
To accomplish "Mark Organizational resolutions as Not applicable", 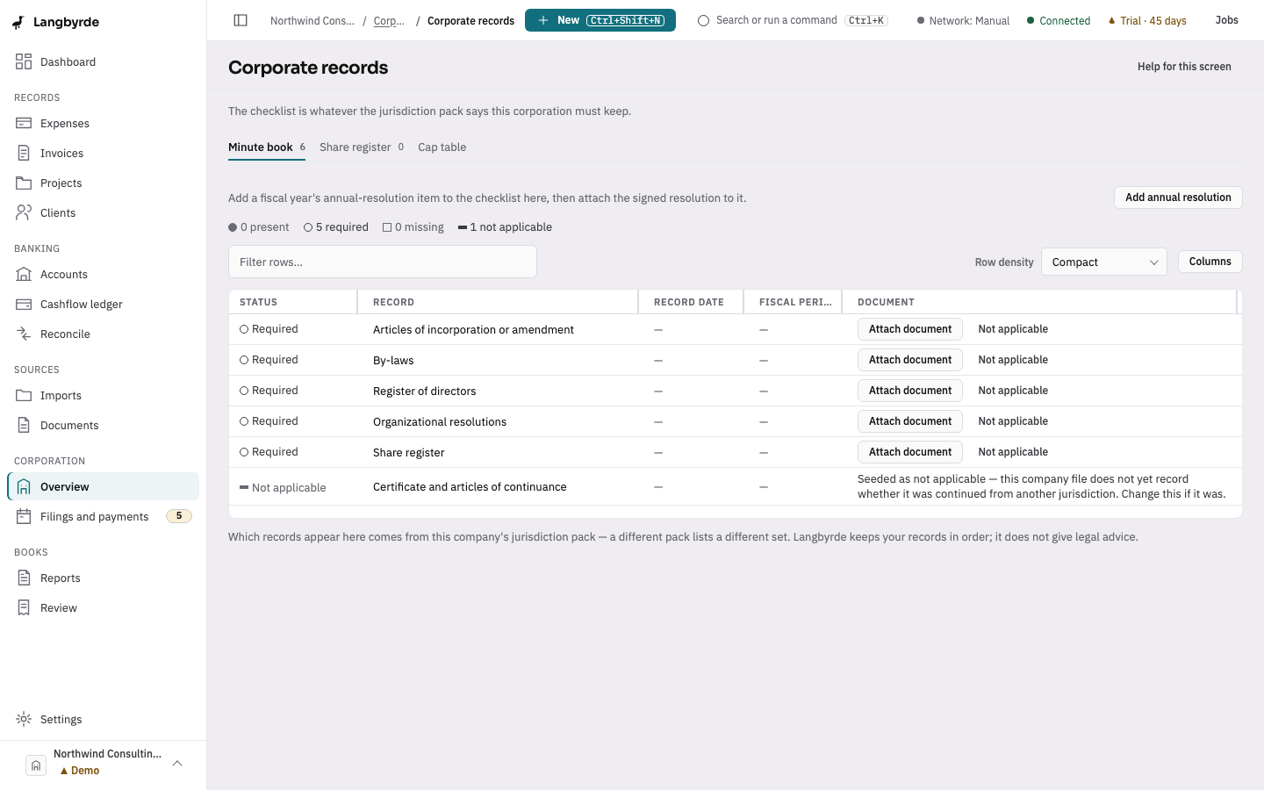I will point(1013,421).
